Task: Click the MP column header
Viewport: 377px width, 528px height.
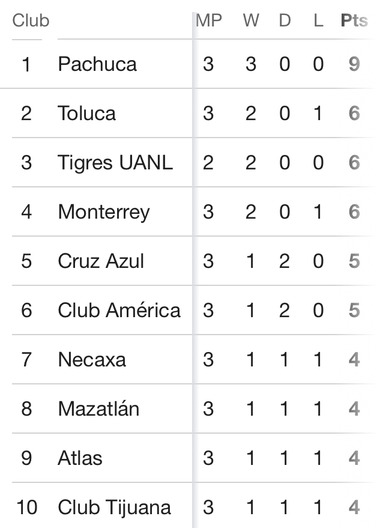Action: coord(209,20)
